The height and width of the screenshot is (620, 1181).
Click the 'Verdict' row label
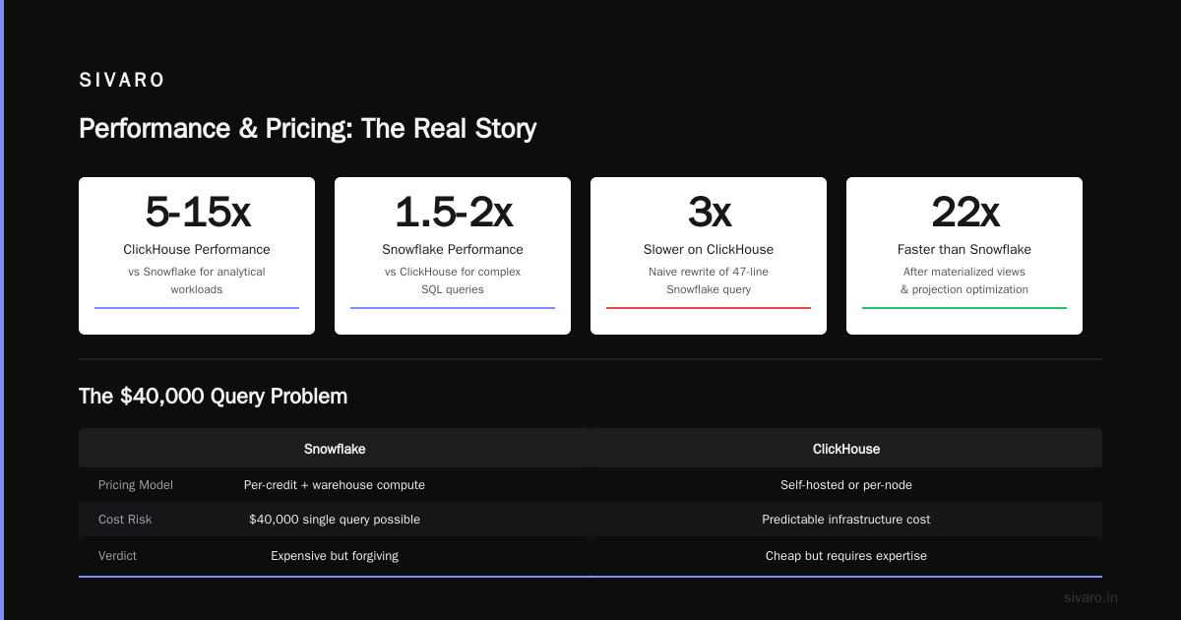(x=117, y=556)
